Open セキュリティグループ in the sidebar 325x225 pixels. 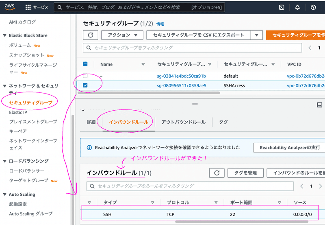click(x=31, y=103)
